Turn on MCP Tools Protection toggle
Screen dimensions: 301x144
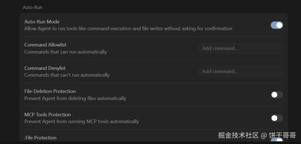point(277,118)
